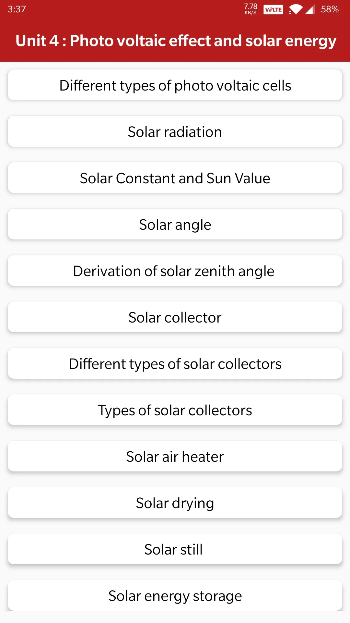The image size is (350, 623).
Task: Open Derivation of solar zenith angle
Action: pyautogui.click(x=175, y=271)
